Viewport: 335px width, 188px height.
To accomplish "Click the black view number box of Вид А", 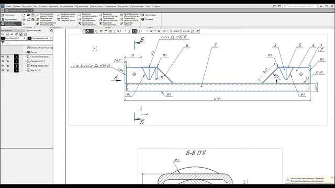I will coord(16,70).
